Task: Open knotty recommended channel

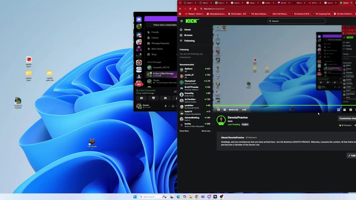Action: click(195, 125)
